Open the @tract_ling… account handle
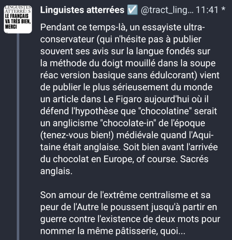232x240 pixels. 167,10
